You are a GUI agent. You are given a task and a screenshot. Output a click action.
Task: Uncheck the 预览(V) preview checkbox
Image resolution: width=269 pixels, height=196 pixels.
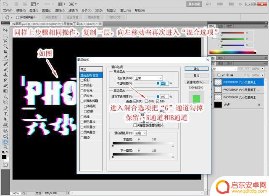click(191, 88)
